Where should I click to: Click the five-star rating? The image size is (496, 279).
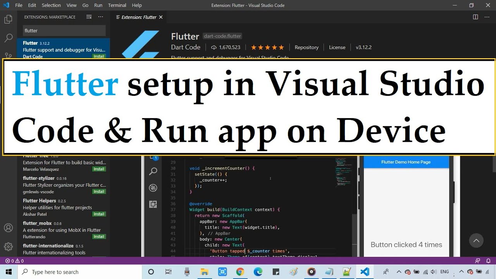[267, 47]
